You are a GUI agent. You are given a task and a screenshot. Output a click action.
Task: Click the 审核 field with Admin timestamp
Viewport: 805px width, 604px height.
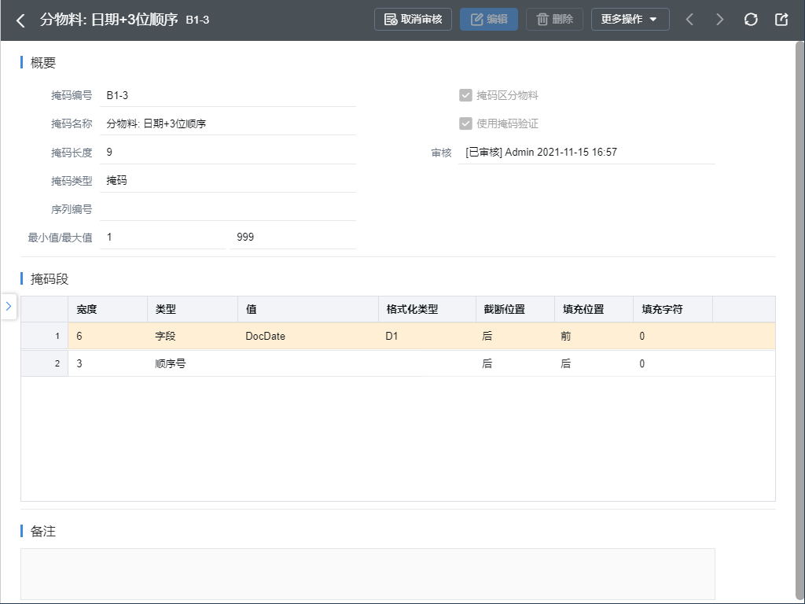(586, 153)
